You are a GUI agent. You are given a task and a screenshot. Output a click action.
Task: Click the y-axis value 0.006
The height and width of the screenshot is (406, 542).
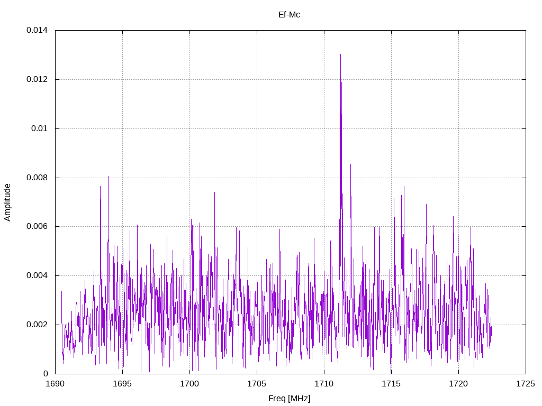point(37,226)
